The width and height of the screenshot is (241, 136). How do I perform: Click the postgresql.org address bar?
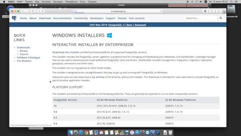click(x=118, y=11)
